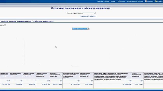Viewport: 163px width, 91px height.
Task: Select amount cell 2 034 385 669
Action: (6, 84)
